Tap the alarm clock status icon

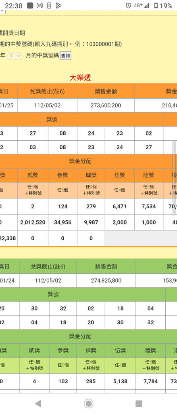click(128, 6)
